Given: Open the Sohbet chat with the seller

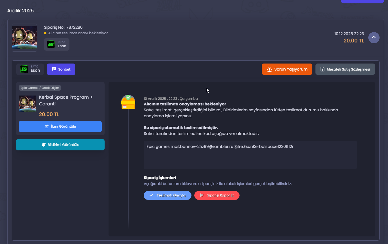Looking at the screenshot, I should pos(61,69).
